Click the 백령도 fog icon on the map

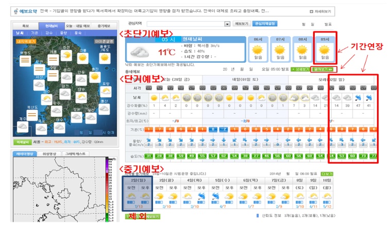coord(24,61)
